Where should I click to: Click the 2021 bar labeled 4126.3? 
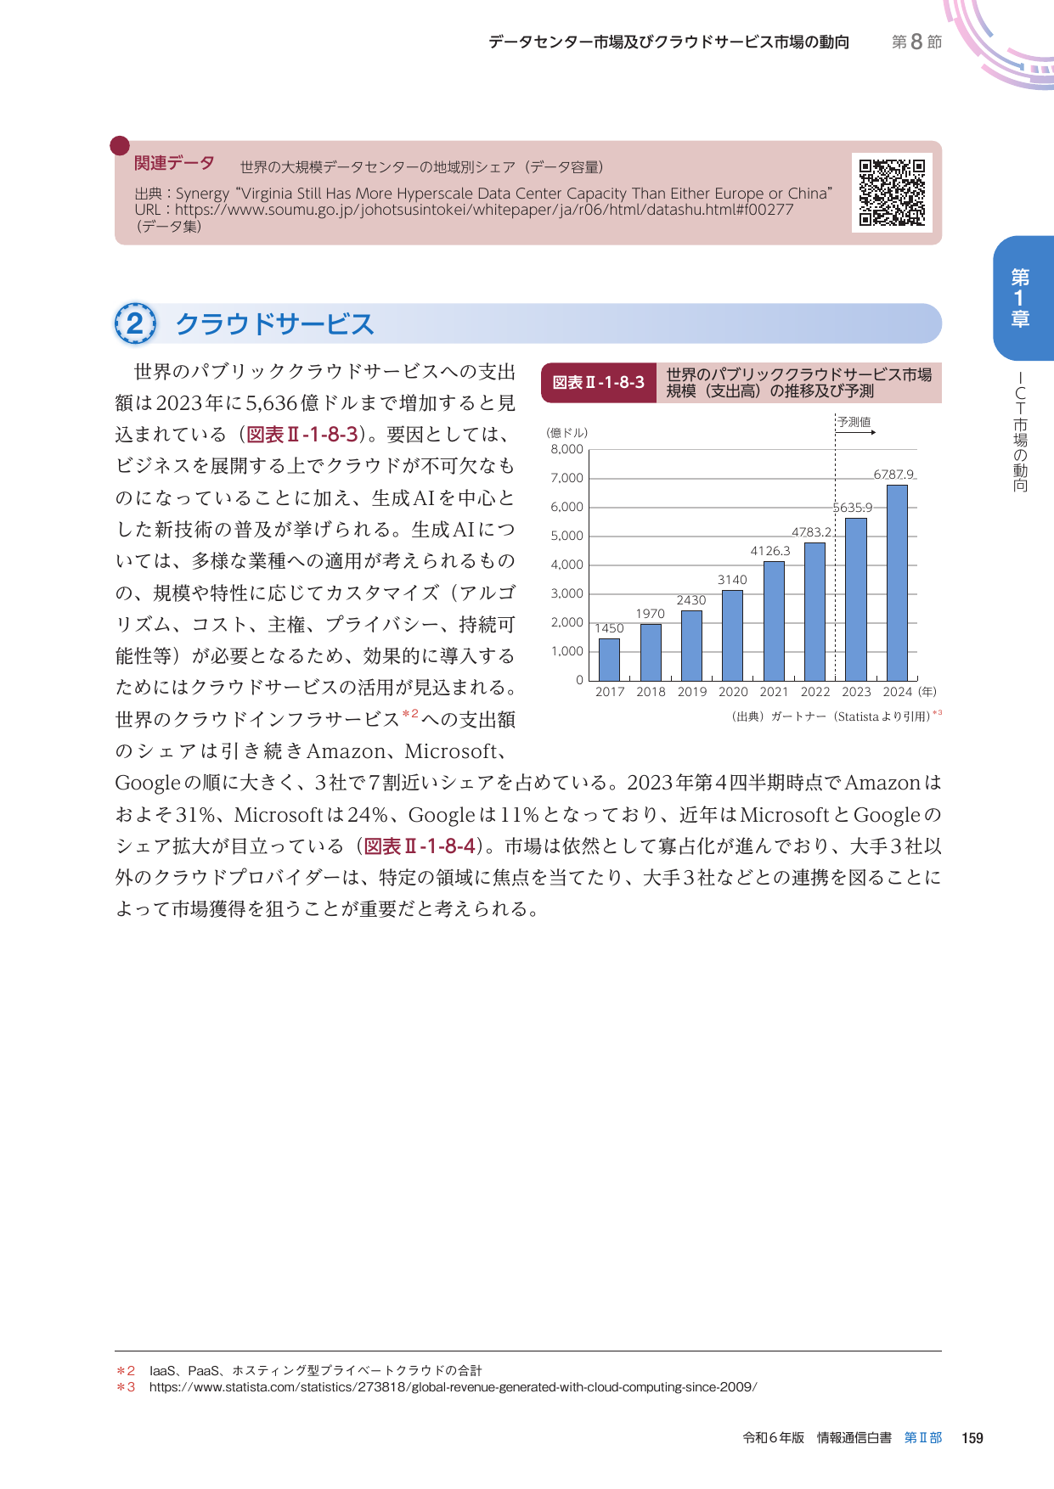coord(774,621)
